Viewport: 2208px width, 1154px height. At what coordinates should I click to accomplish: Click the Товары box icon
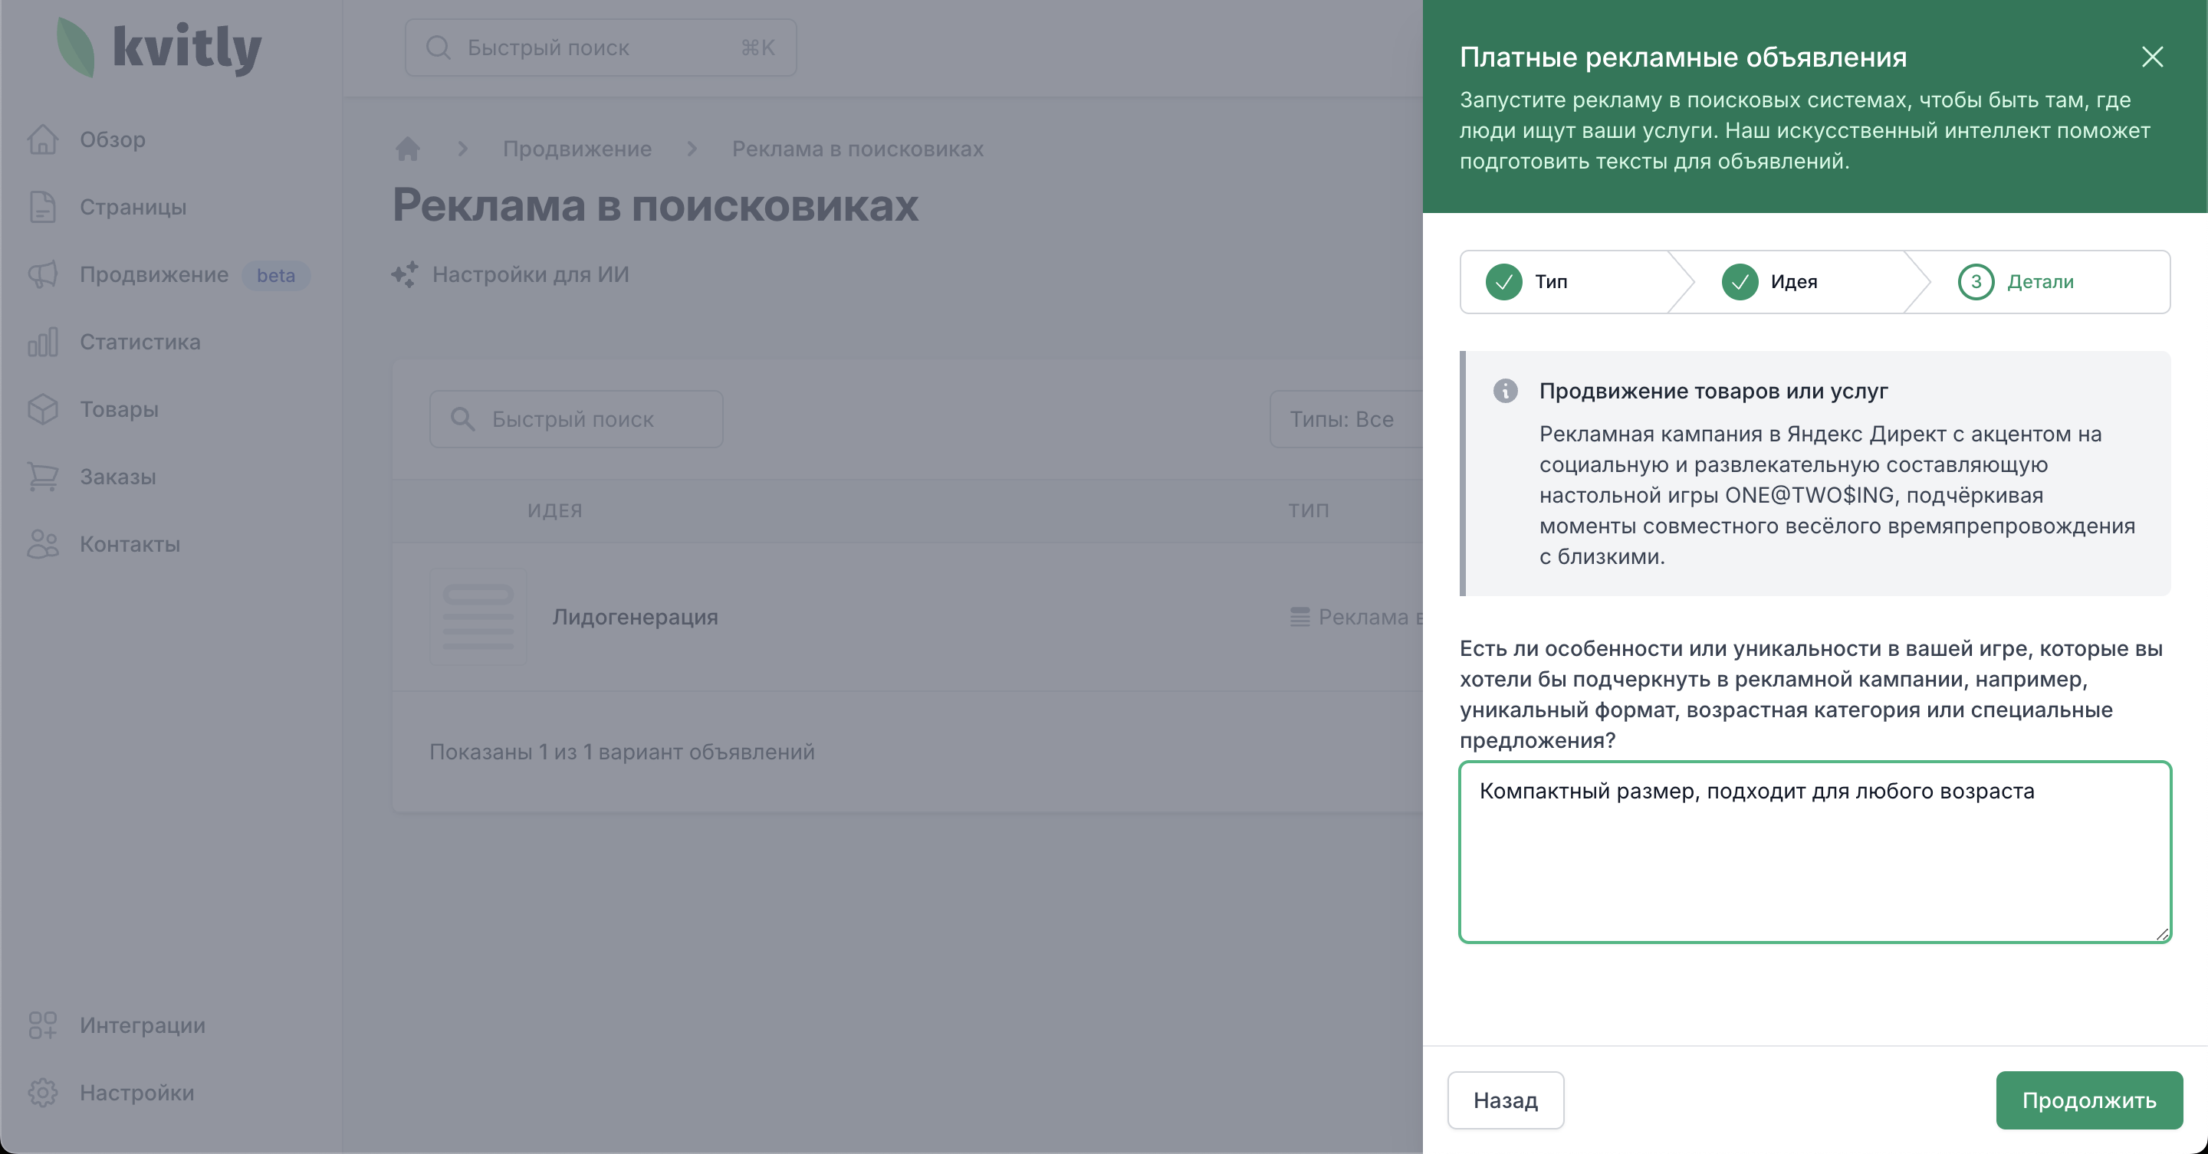(x=43, y=408)
